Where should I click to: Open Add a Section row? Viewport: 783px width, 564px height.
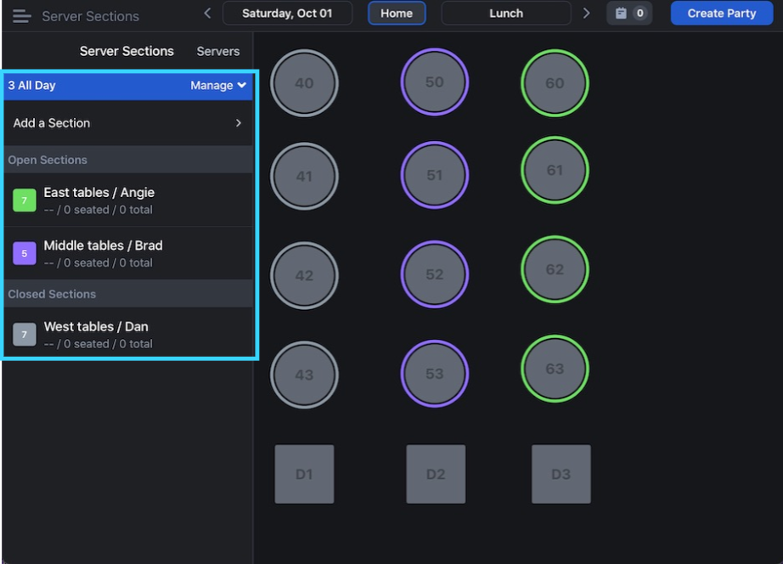click(x=128, y=123)
